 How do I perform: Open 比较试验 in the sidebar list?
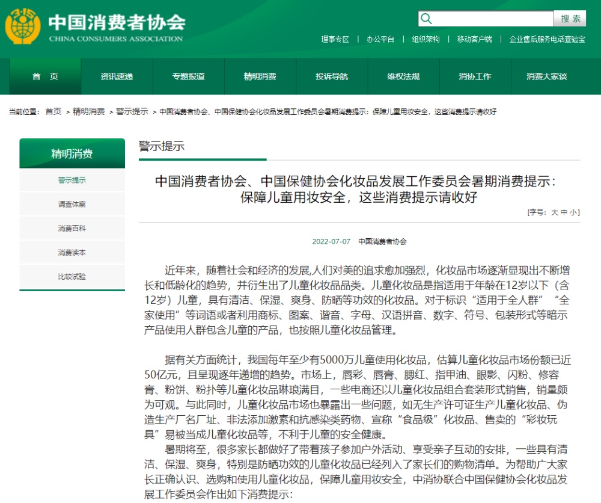(72, 277)
